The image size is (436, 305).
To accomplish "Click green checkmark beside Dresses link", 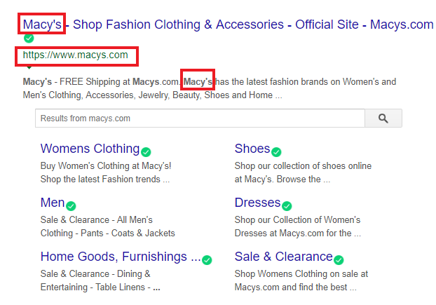I will point(287,206).
